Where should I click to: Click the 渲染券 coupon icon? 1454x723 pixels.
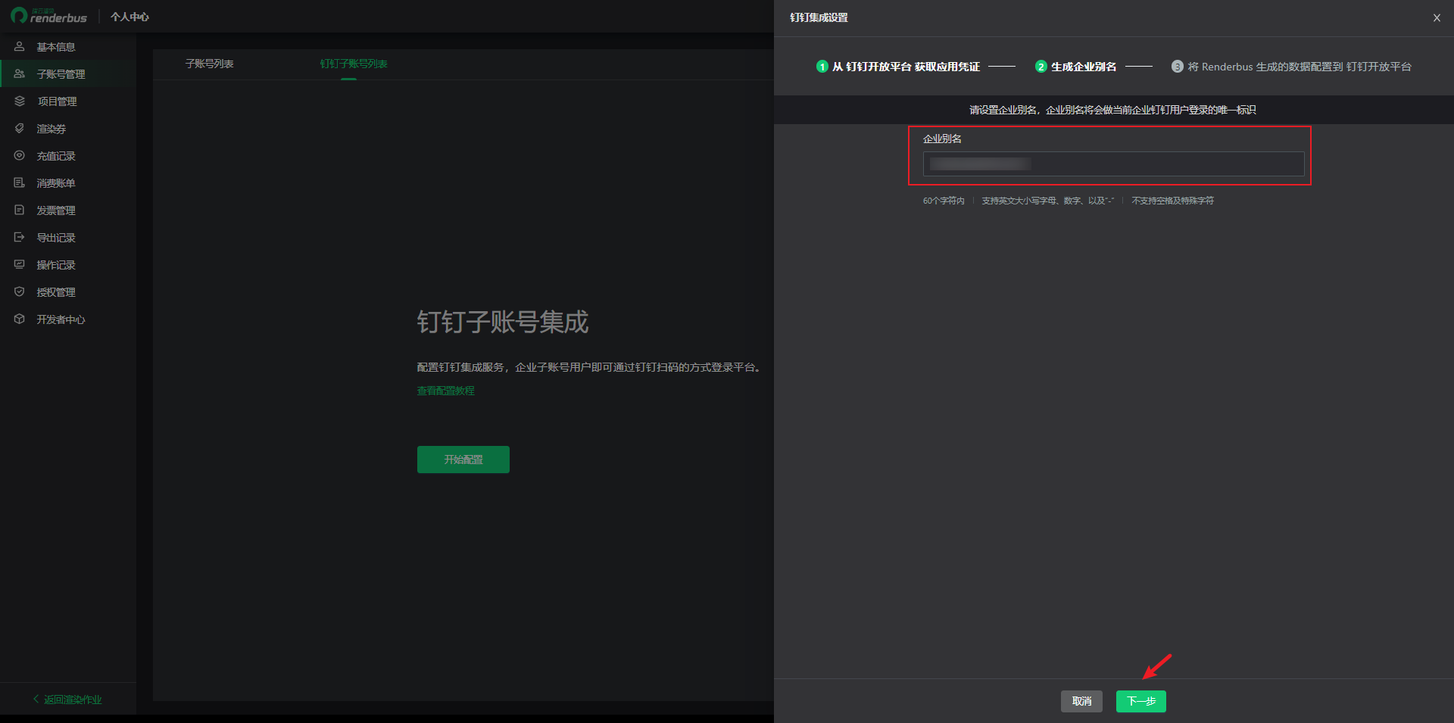20,128
